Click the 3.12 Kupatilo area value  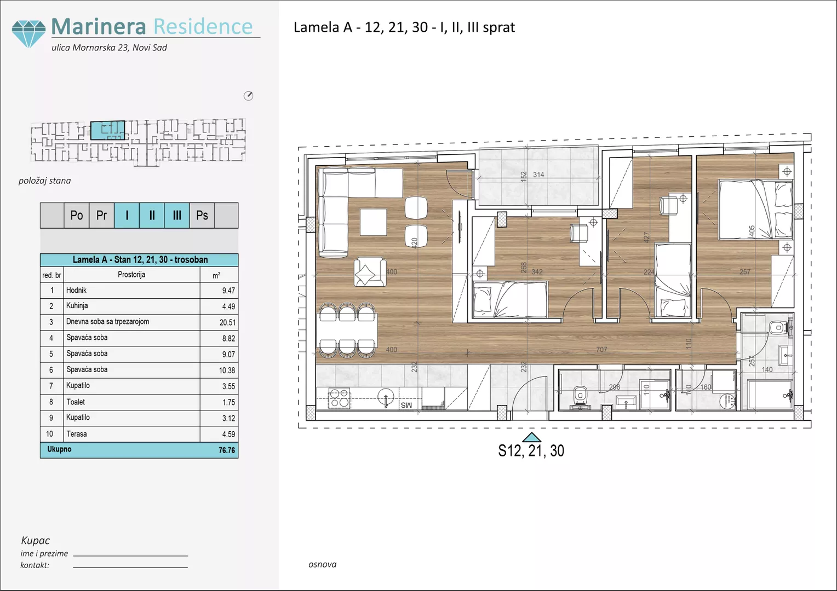pyautogui.click(x=228, y=419)
